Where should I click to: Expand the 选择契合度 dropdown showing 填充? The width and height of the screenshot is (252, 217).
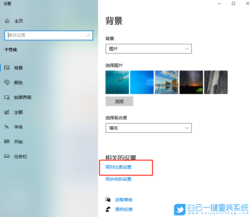tap(148, 128)
